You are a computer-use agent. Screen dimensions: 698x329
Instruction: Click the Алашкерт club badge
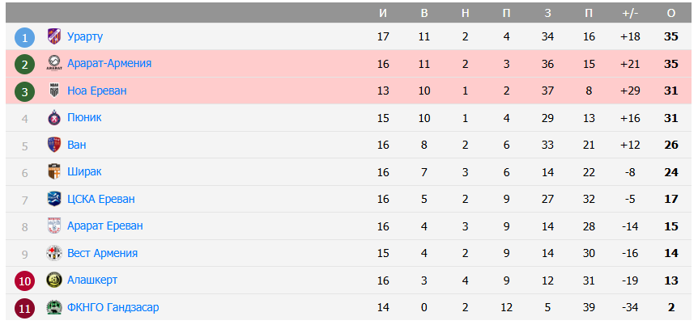(54, 280)
